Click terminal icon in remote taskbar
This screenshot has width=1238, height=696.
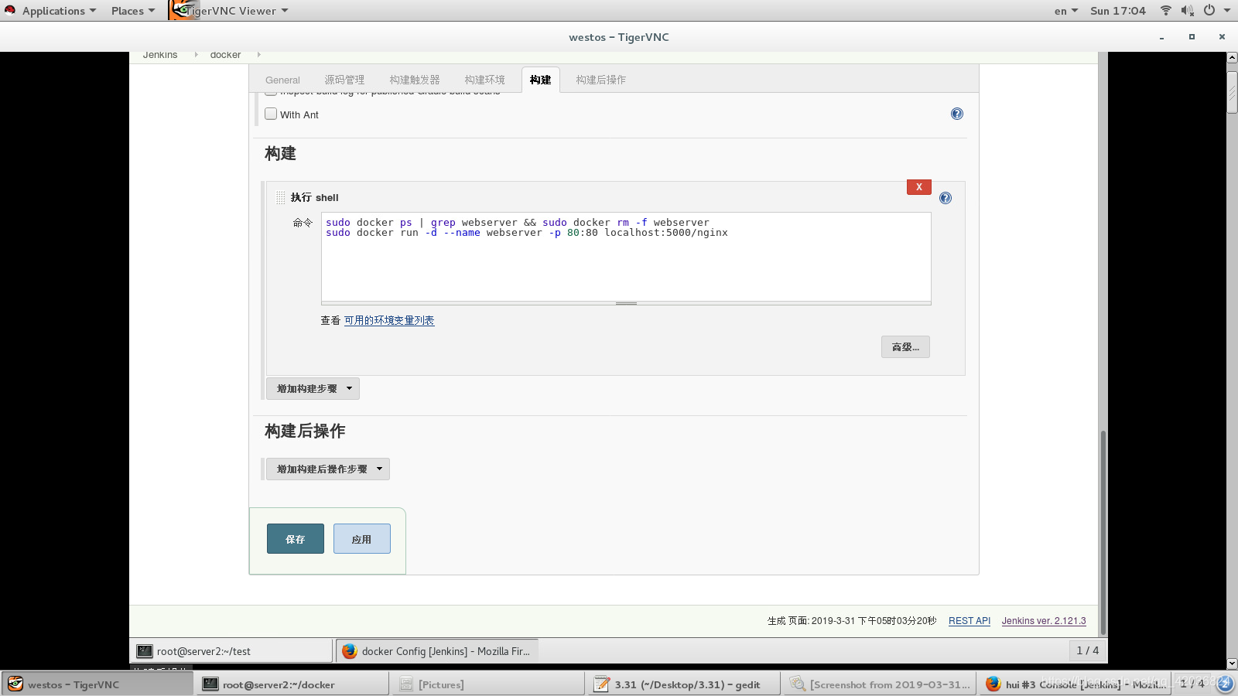[145, 651]
